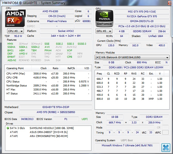The width and height of the screenshot is (173, 154).
Task: Click the CL column header
Action: point(108,74)
